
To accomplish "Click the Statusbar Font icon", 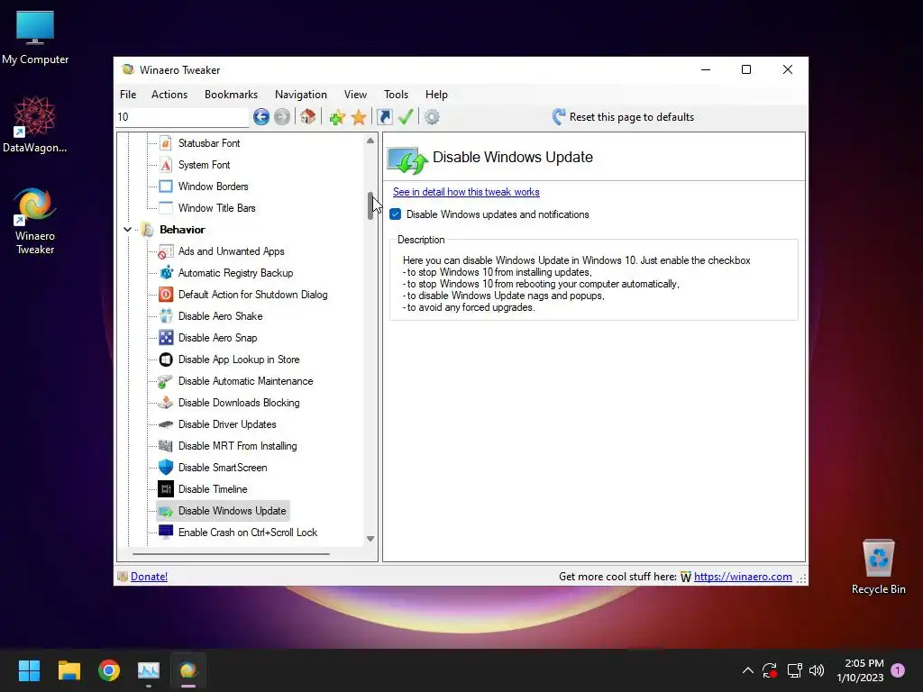I will click(x=166, y=143).
